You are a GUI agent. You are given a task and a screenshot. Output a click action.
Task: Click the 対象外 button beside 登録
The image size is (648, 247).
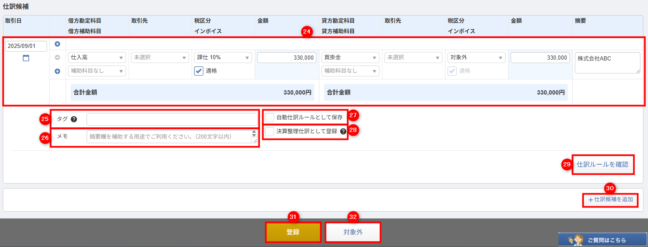click(x=353, y=232)
